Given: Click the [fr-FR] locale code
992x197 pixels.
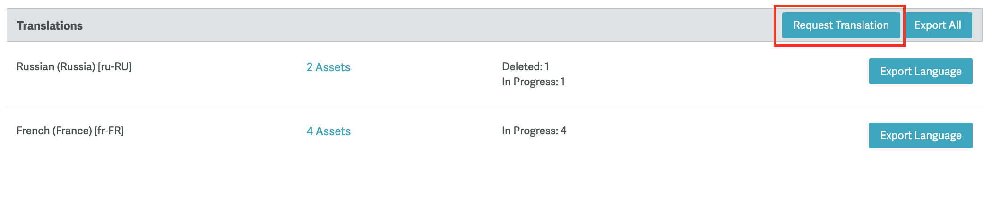Looking at the screenshot, I should tap(109, 131).
